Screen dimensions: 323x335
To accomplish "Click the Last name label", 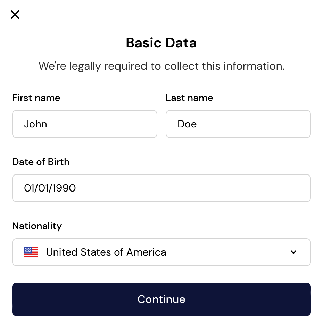I will pyautogui.click(x=189, y=98).
